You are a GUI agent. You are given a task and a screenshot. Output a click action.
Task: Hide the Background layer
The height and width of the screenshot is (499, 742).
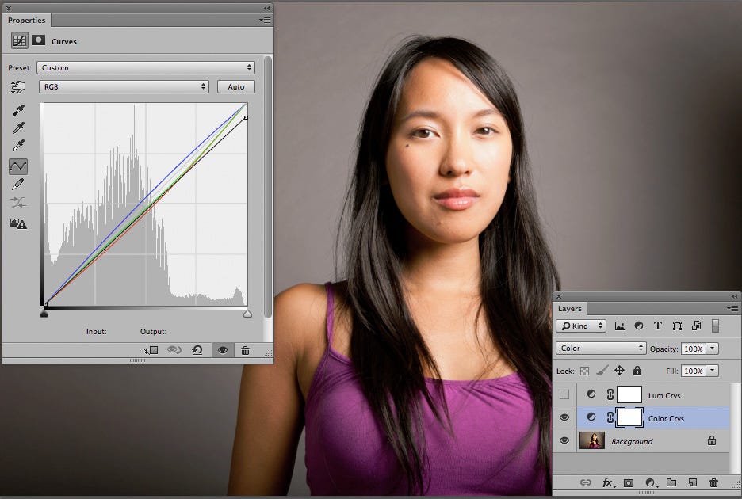point(564,440)
